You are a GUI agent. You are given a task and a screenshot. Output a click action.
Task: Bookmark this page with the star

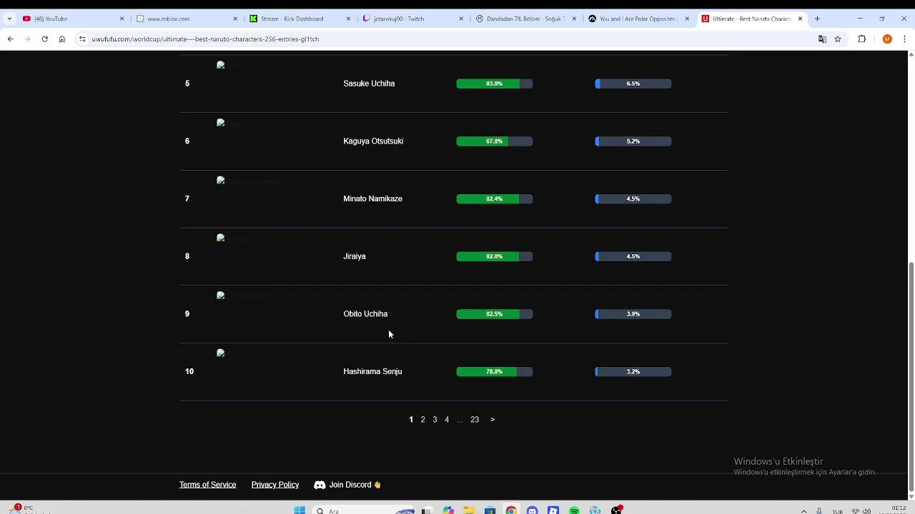[838, 39]
